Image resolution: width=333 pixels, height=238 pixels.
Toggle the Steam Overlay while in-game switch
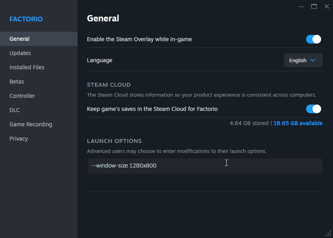click(x=313, y=39)
